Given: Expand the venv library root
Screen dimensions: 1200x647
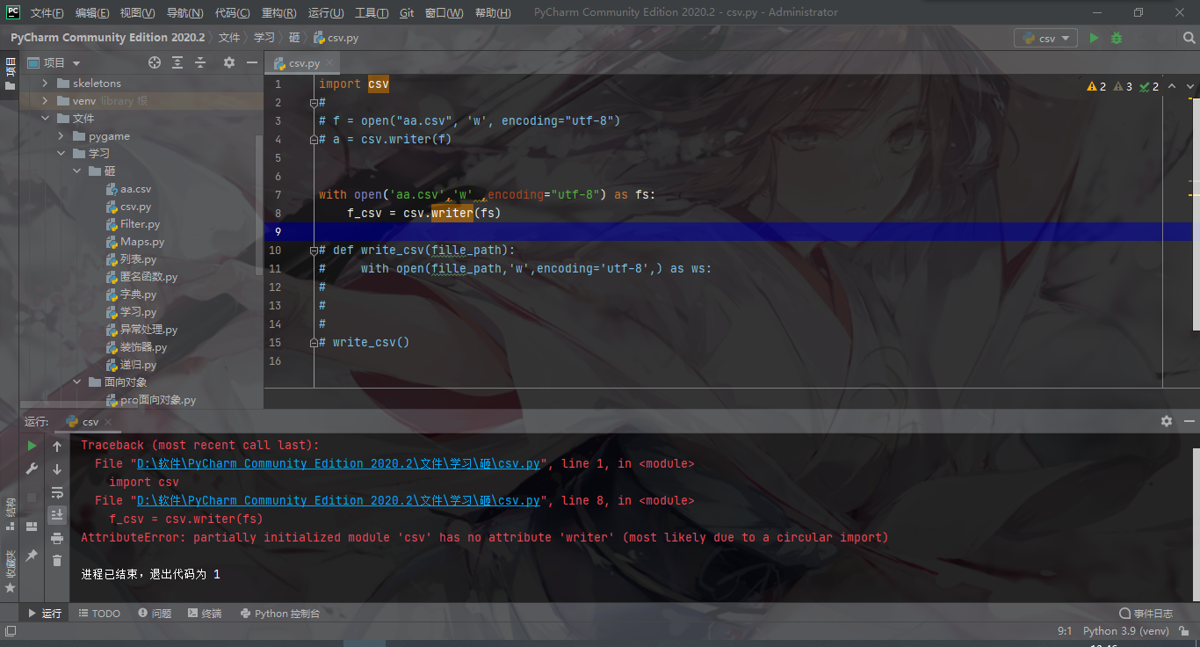Looking at the screenshot, I should point(45,100).
